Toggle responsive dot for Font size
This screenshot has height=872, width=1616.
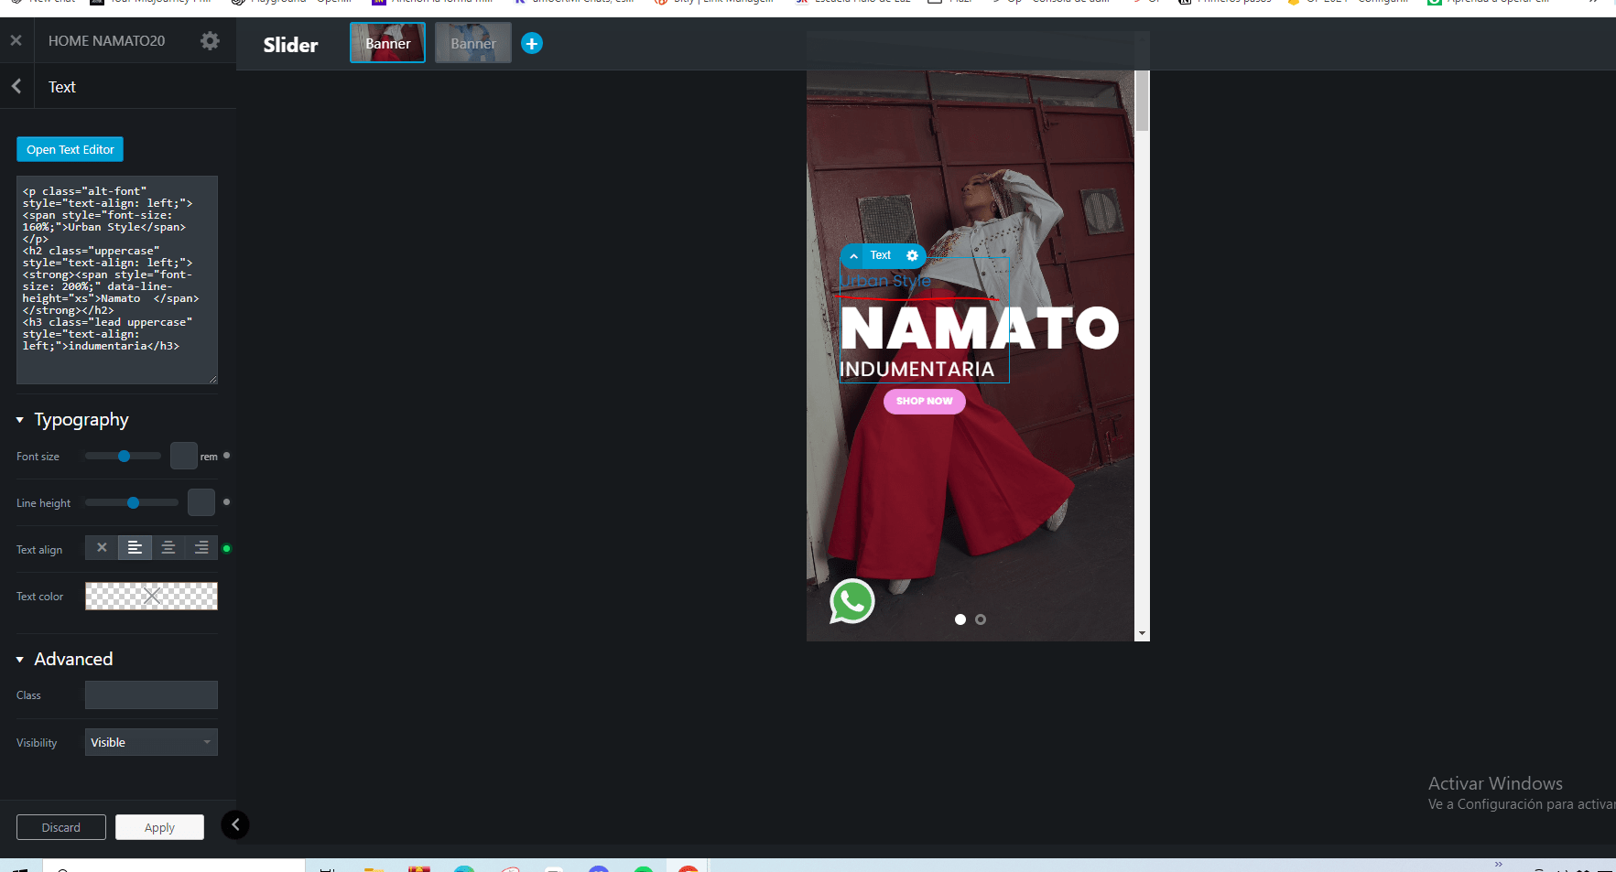pos(226,456)
